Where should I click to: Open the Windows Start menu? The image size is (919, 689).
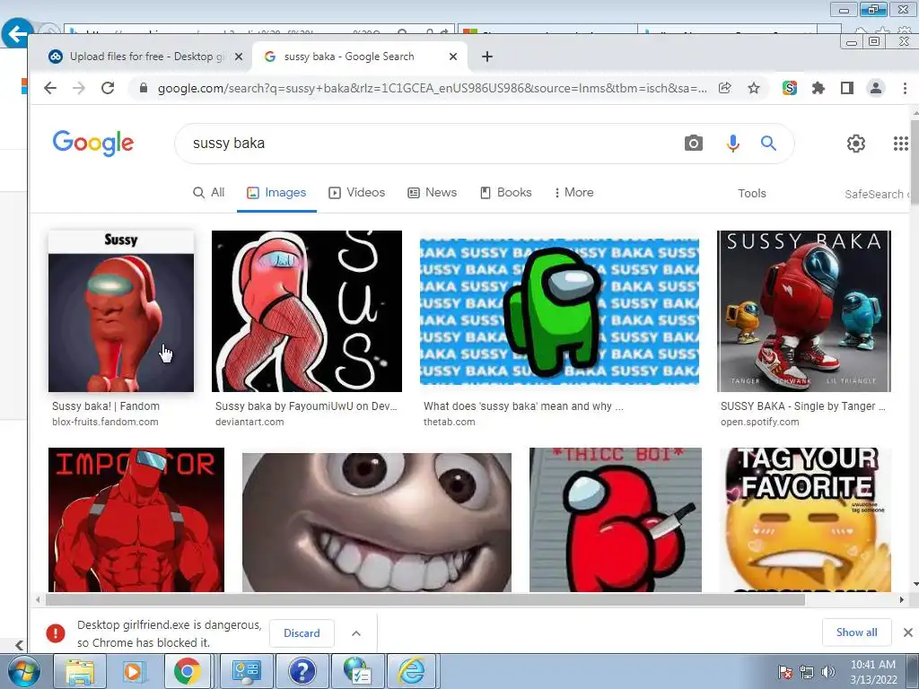[22, 671]
